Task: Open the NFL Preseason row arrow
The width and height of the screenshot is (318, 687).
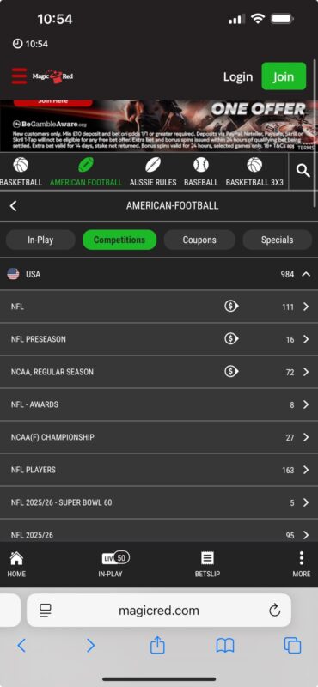Action: pos(306,339)
